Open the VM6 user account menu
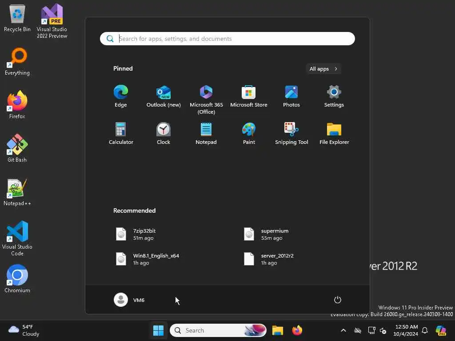This screenshot has height=341, width=455. pos(129,300)
